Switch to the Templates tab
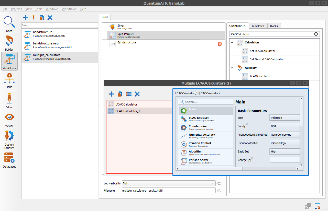This screenshot has height=211, width=328. [x=258, y=26]
